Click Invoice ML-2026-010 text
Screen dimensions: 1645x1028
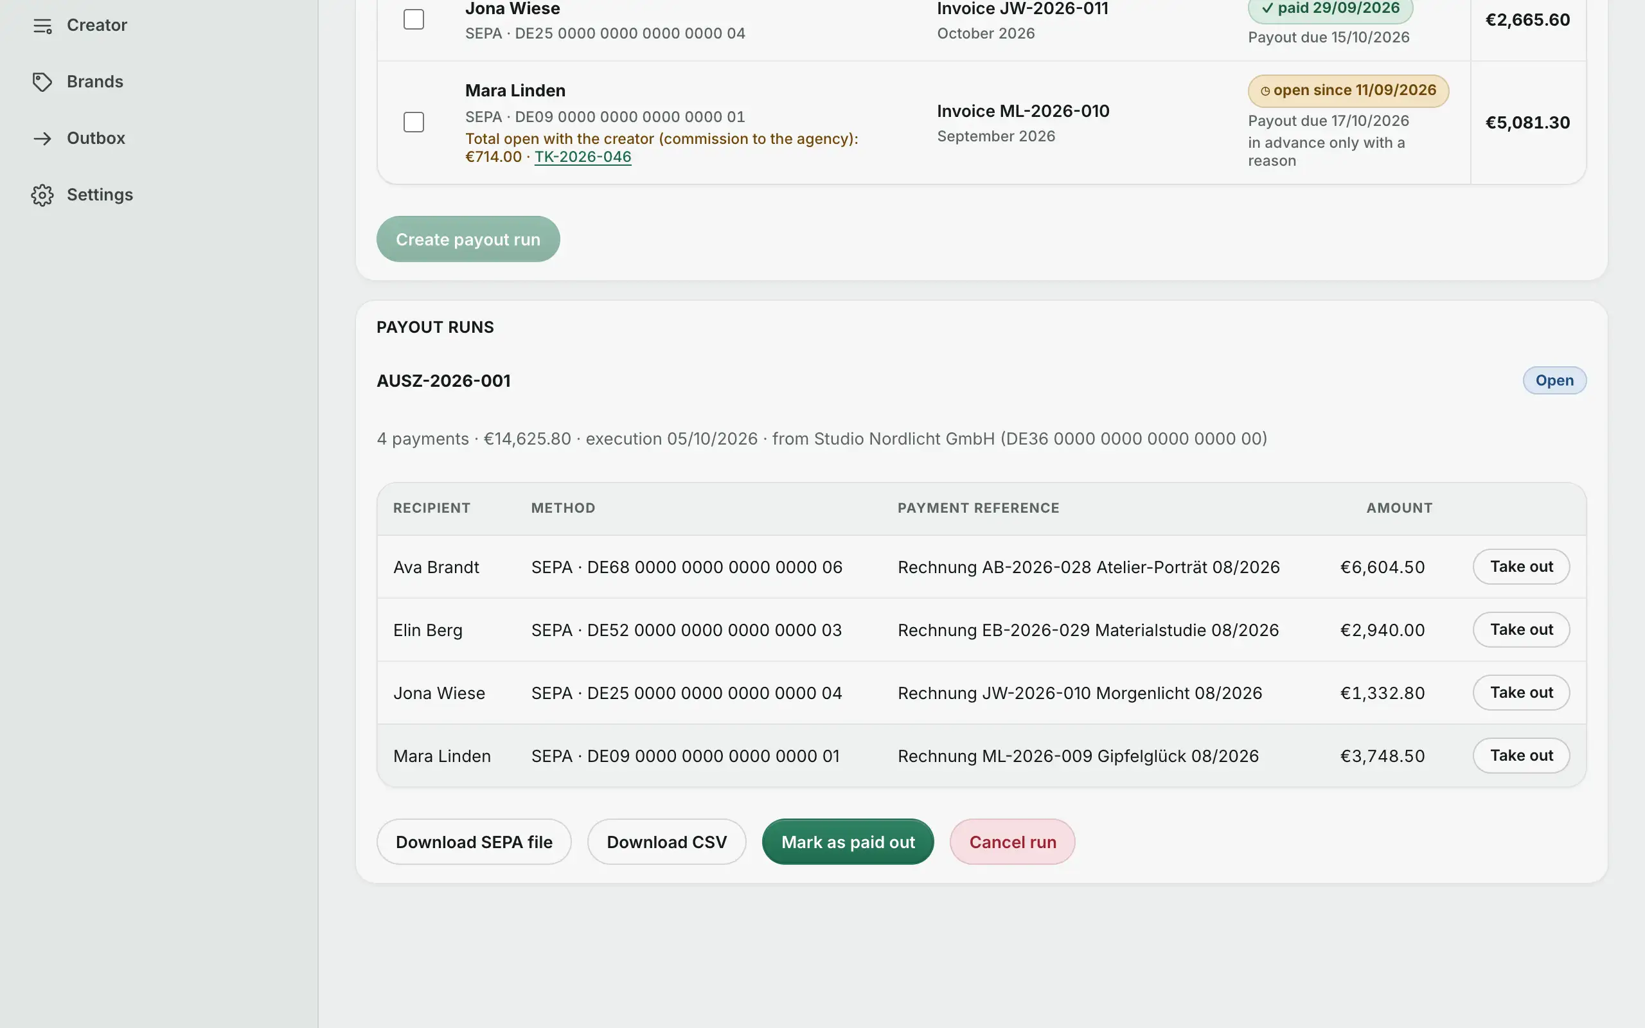(1023, 111)
